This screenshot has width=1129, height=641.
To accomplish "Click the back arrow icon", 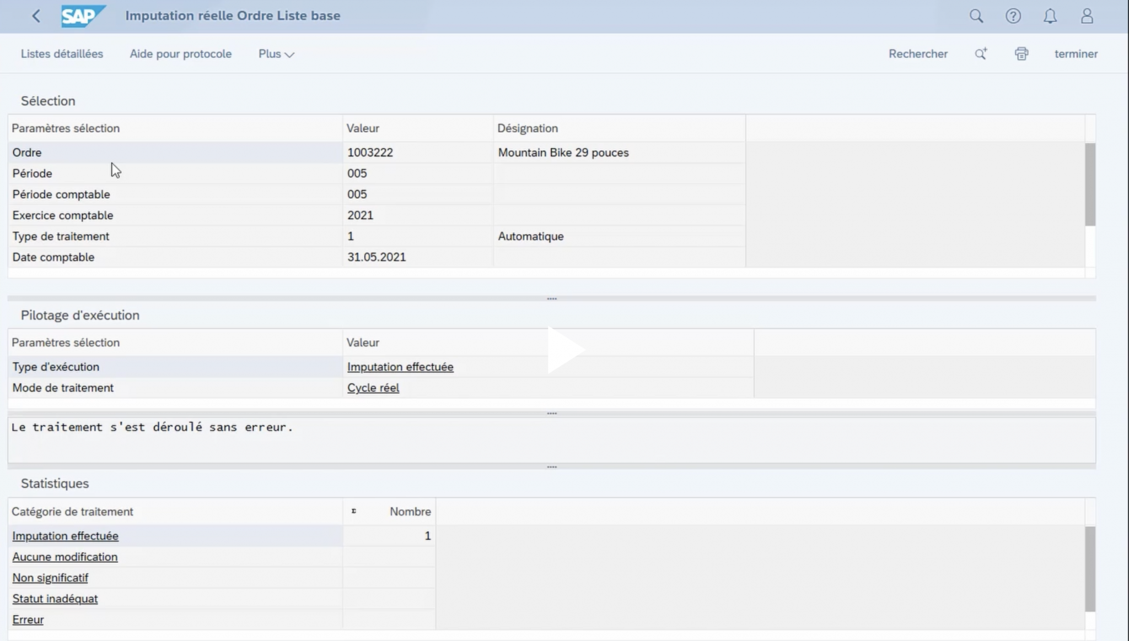I will (x=36, y=16).
